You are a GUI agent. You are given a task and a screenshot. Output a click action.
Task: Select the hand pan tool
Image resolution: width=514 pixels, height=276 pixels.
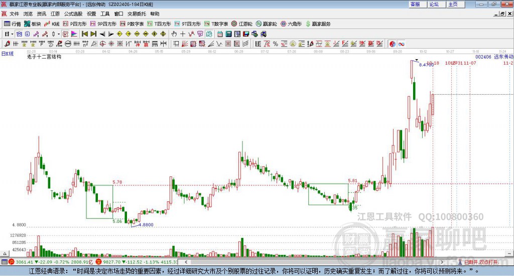[174, 34]
